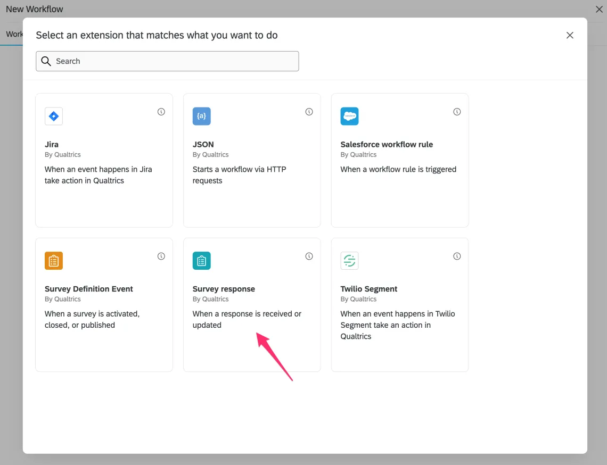This screenshot has width=607, height=465.
Task: Choose the Survey Definition Event title
Action: point(88,289)
